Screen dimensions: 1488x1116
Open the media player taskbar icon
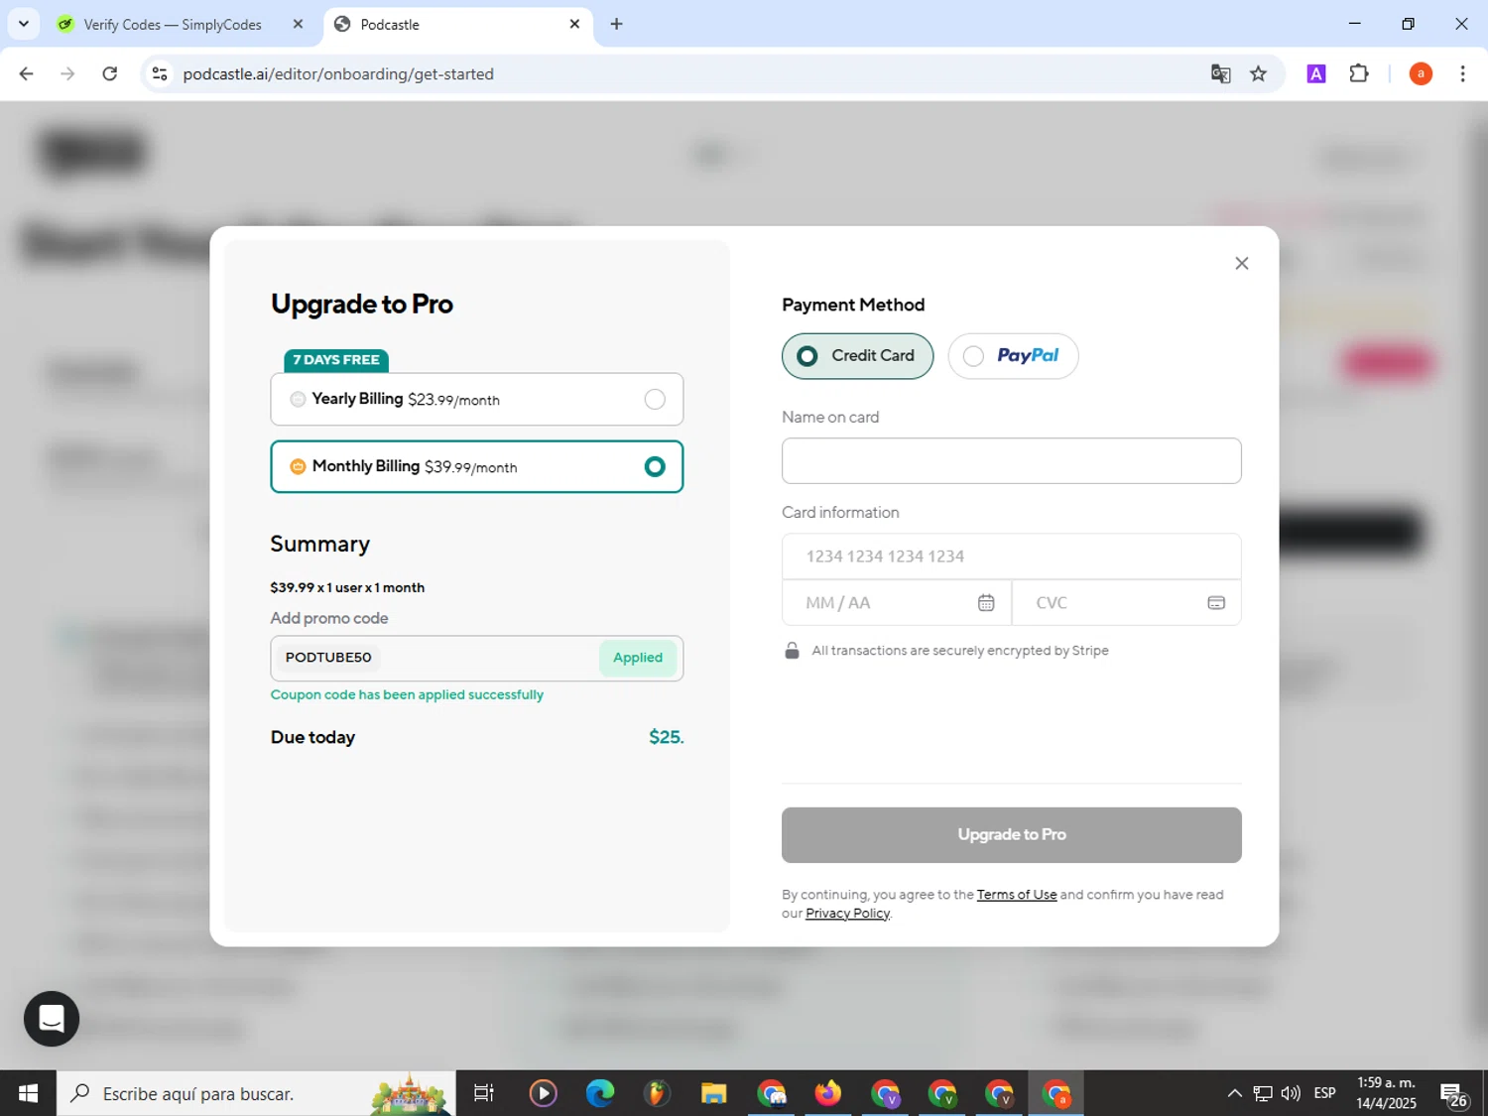tap(543, 1093)
